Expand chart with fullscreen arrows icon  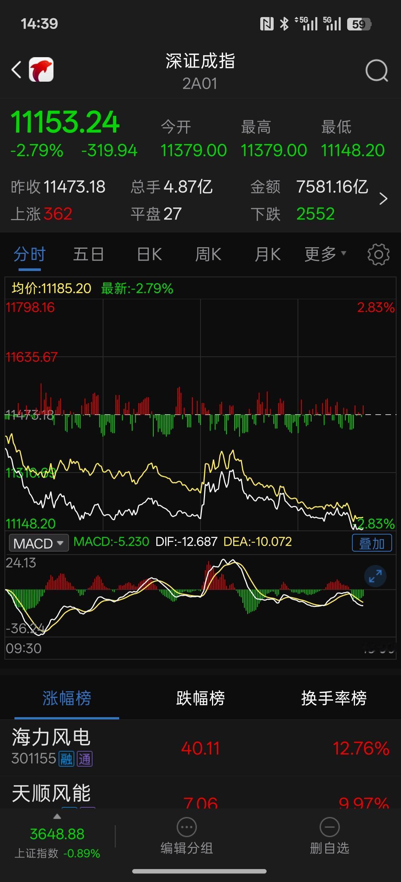pyautogui.click(x=375, y=576)
